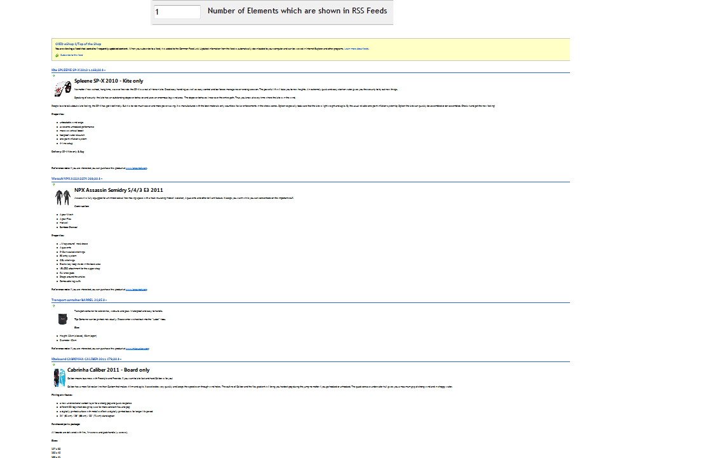This screenshot has width=713, height=458.
Task: Click the NPX Assassin wetsuit product image
Action: (x=62, y=197)
